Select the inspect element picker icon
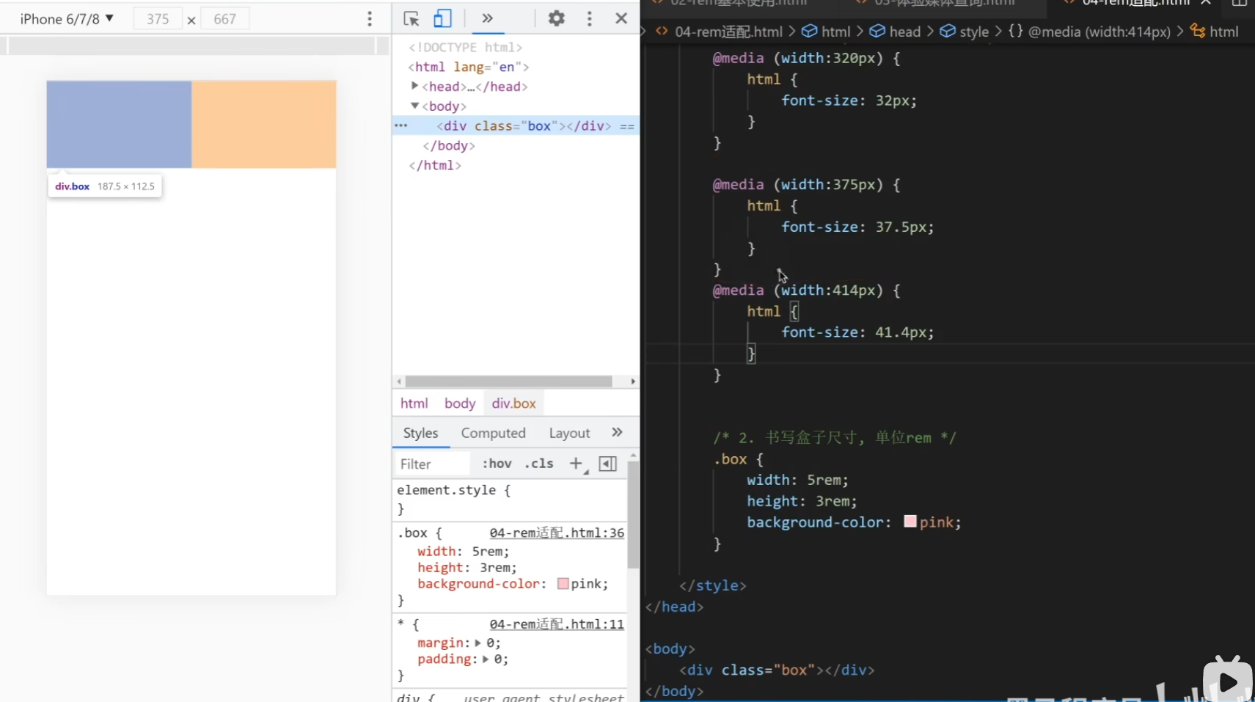 tap(411, 19)
